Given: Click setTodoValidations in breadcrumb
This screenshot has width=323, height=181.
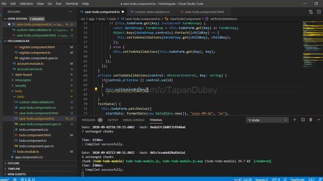Looking at the screenshot, I should [x=224, y=19].
